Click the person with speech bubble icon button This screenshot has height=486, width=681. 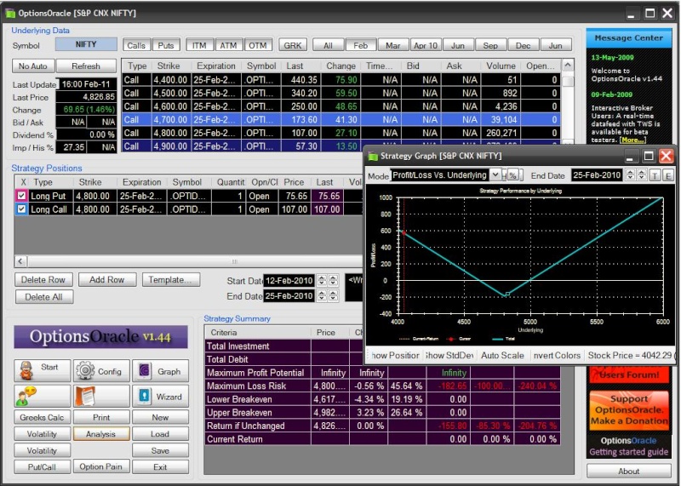click(x=42, y=396)
